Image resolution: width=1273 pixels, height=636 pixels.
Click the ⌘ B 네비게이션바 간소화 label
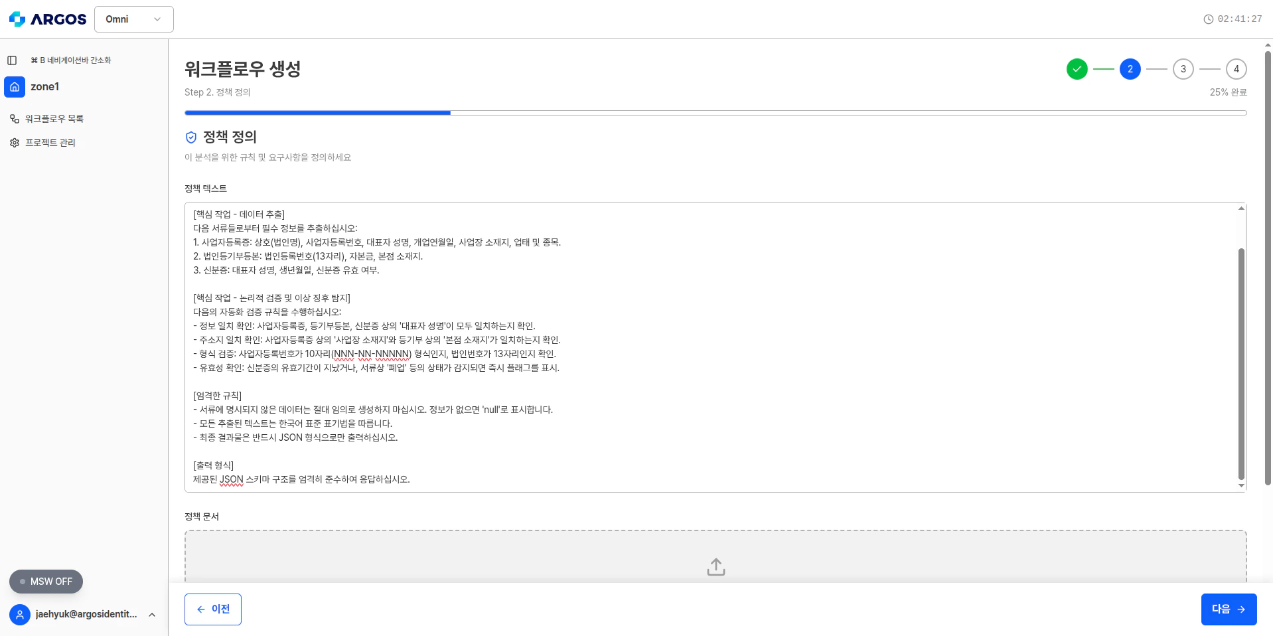[71, 60]
